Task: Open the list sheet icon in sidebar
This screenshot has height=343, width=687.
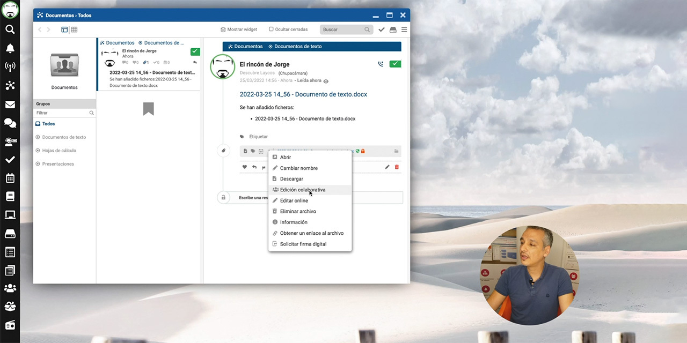Action: 10,252
